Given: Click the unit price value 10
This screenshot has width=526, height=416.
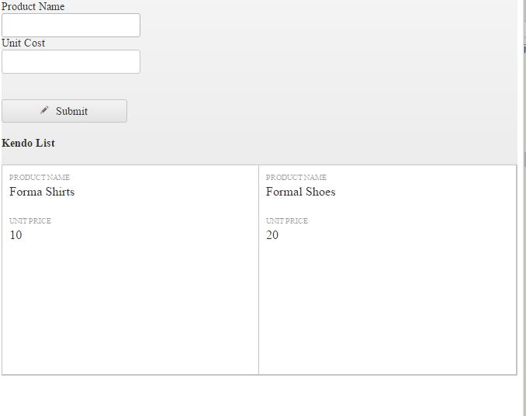Looking at the screenshot, I should click(16, 235).
